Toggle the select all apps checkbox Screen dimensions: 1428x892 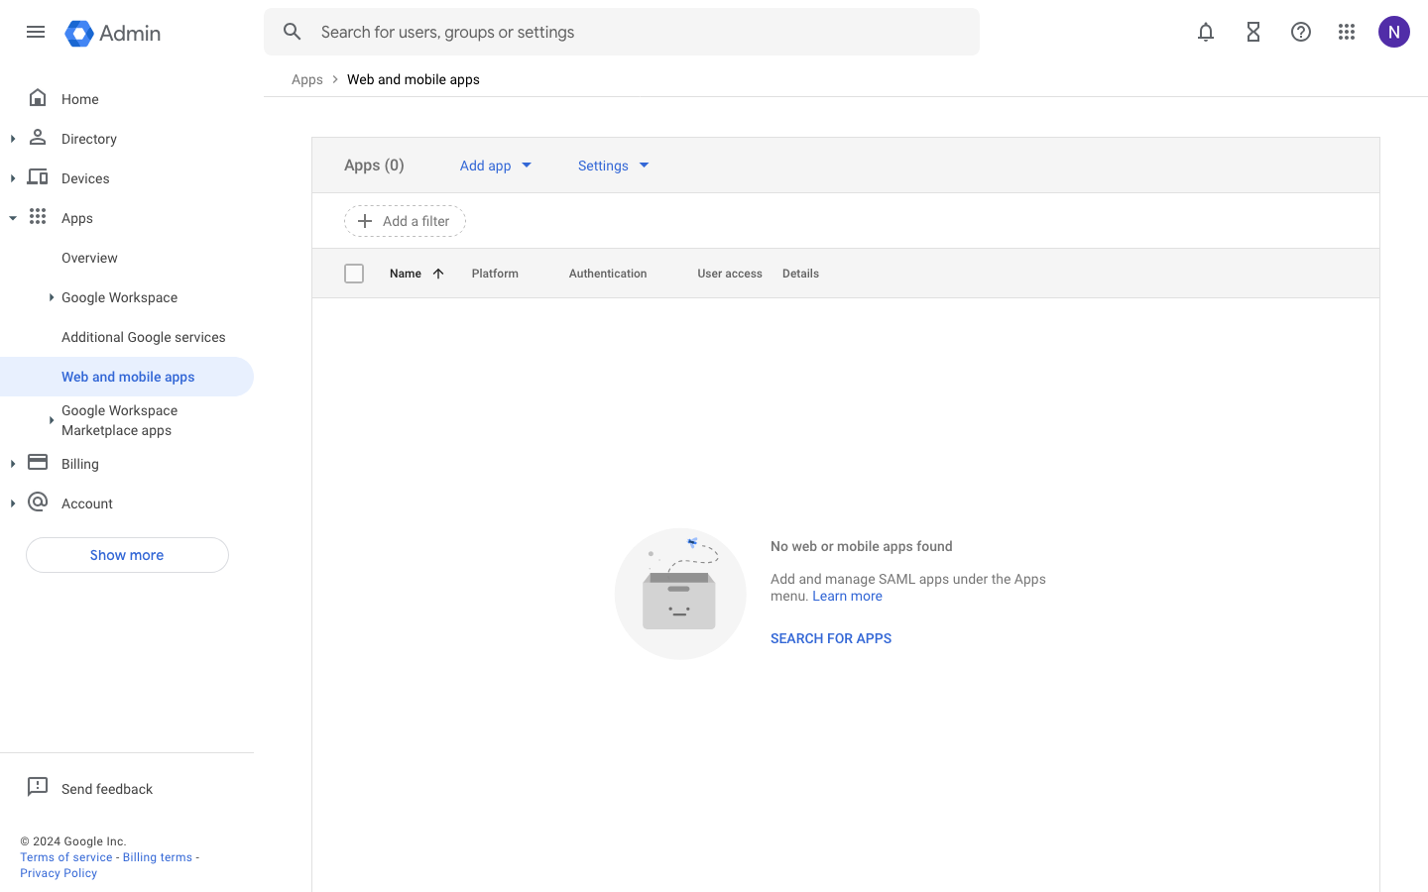354,274
